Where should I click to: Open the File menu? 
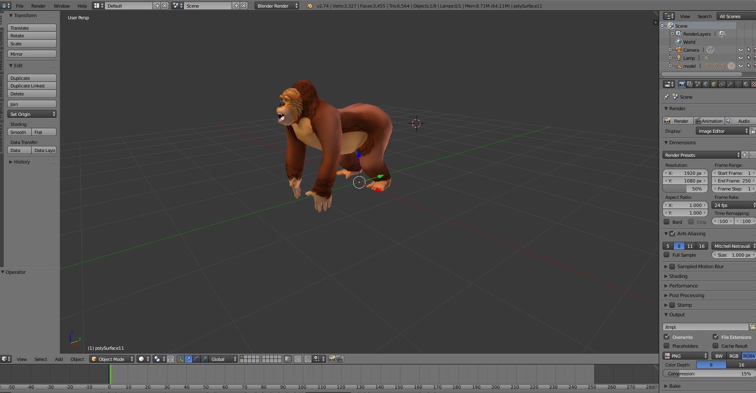tap(19, 6)
